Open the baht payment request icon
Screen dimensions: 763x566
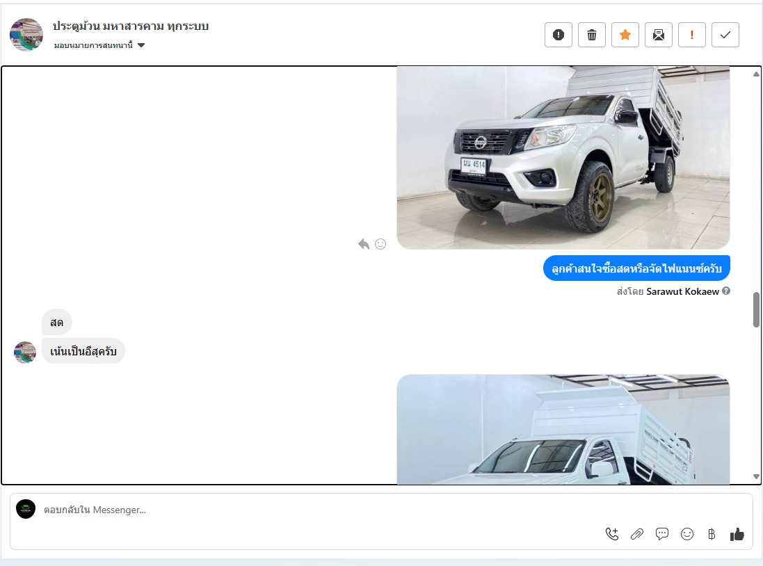click(712, 534)
